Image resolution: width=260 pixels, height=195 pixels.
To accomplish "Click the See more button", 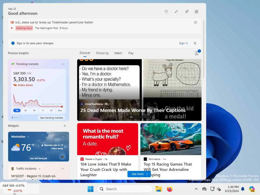I will (139, 174).
